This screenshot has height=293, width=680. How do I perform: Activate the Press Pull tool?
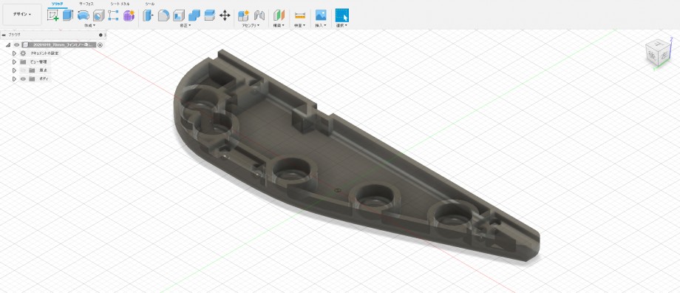click(148, 16)
